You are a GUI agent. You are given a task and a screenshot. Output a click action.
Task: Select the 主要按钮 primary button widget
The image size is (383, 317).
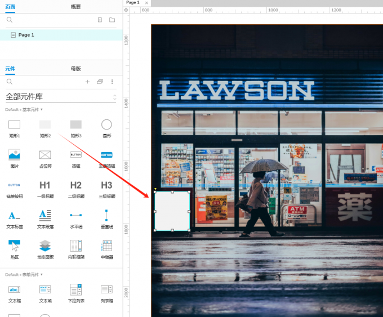107,159
